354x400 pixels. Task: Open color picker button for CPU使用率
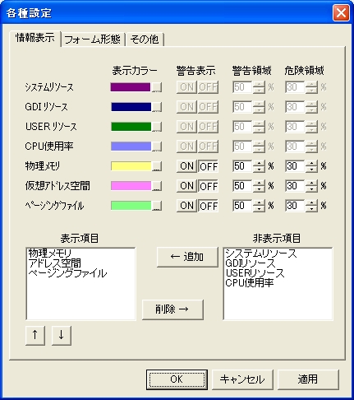point(157,147)
